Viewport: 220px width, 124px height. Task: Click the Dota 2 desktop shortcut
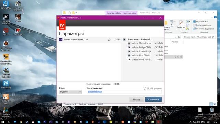pyautogui.click(x=6, y=31)
